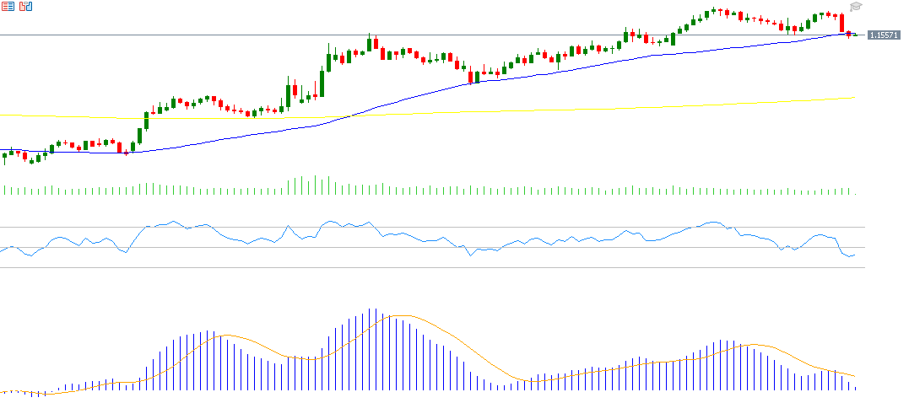Click the large red candle at right edge
This screenshot has width=909, height=419.
click(841, 23)
